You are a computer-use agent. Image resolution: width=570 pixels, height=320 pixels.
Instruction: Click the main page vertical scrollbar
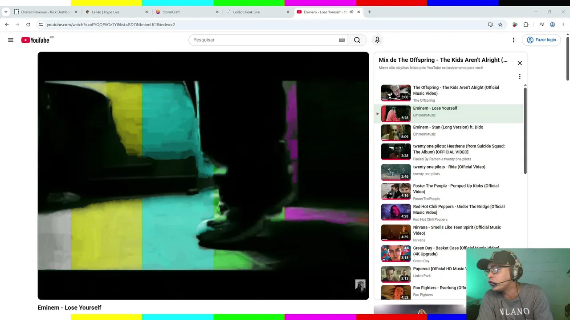pos(567,58)
